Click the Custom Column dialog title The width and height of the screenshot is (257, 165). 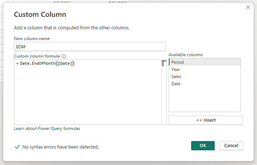[40, 15]
